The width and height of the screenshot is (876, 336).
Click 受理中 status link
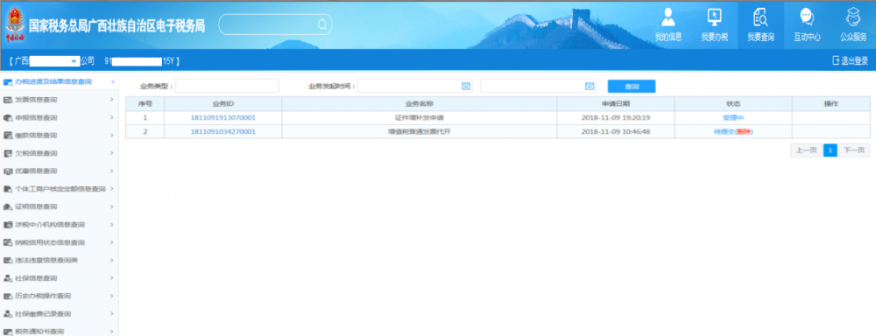pyautogui.click(x=733, y=118)
